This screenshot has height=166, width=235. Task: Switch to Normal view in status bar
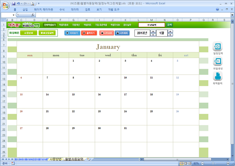pyautogui.click(x=181, y=163)
